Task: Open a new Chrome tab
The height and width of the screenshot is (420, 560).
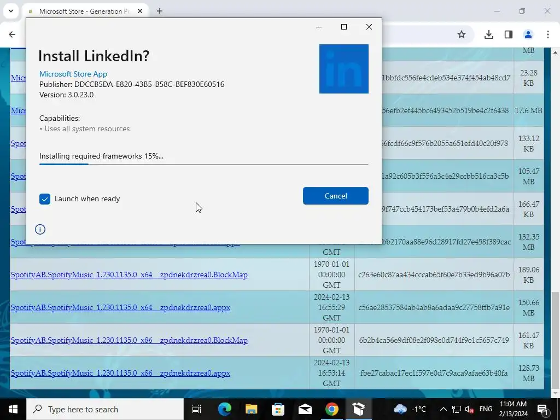Action: click(x=160, y=11)
